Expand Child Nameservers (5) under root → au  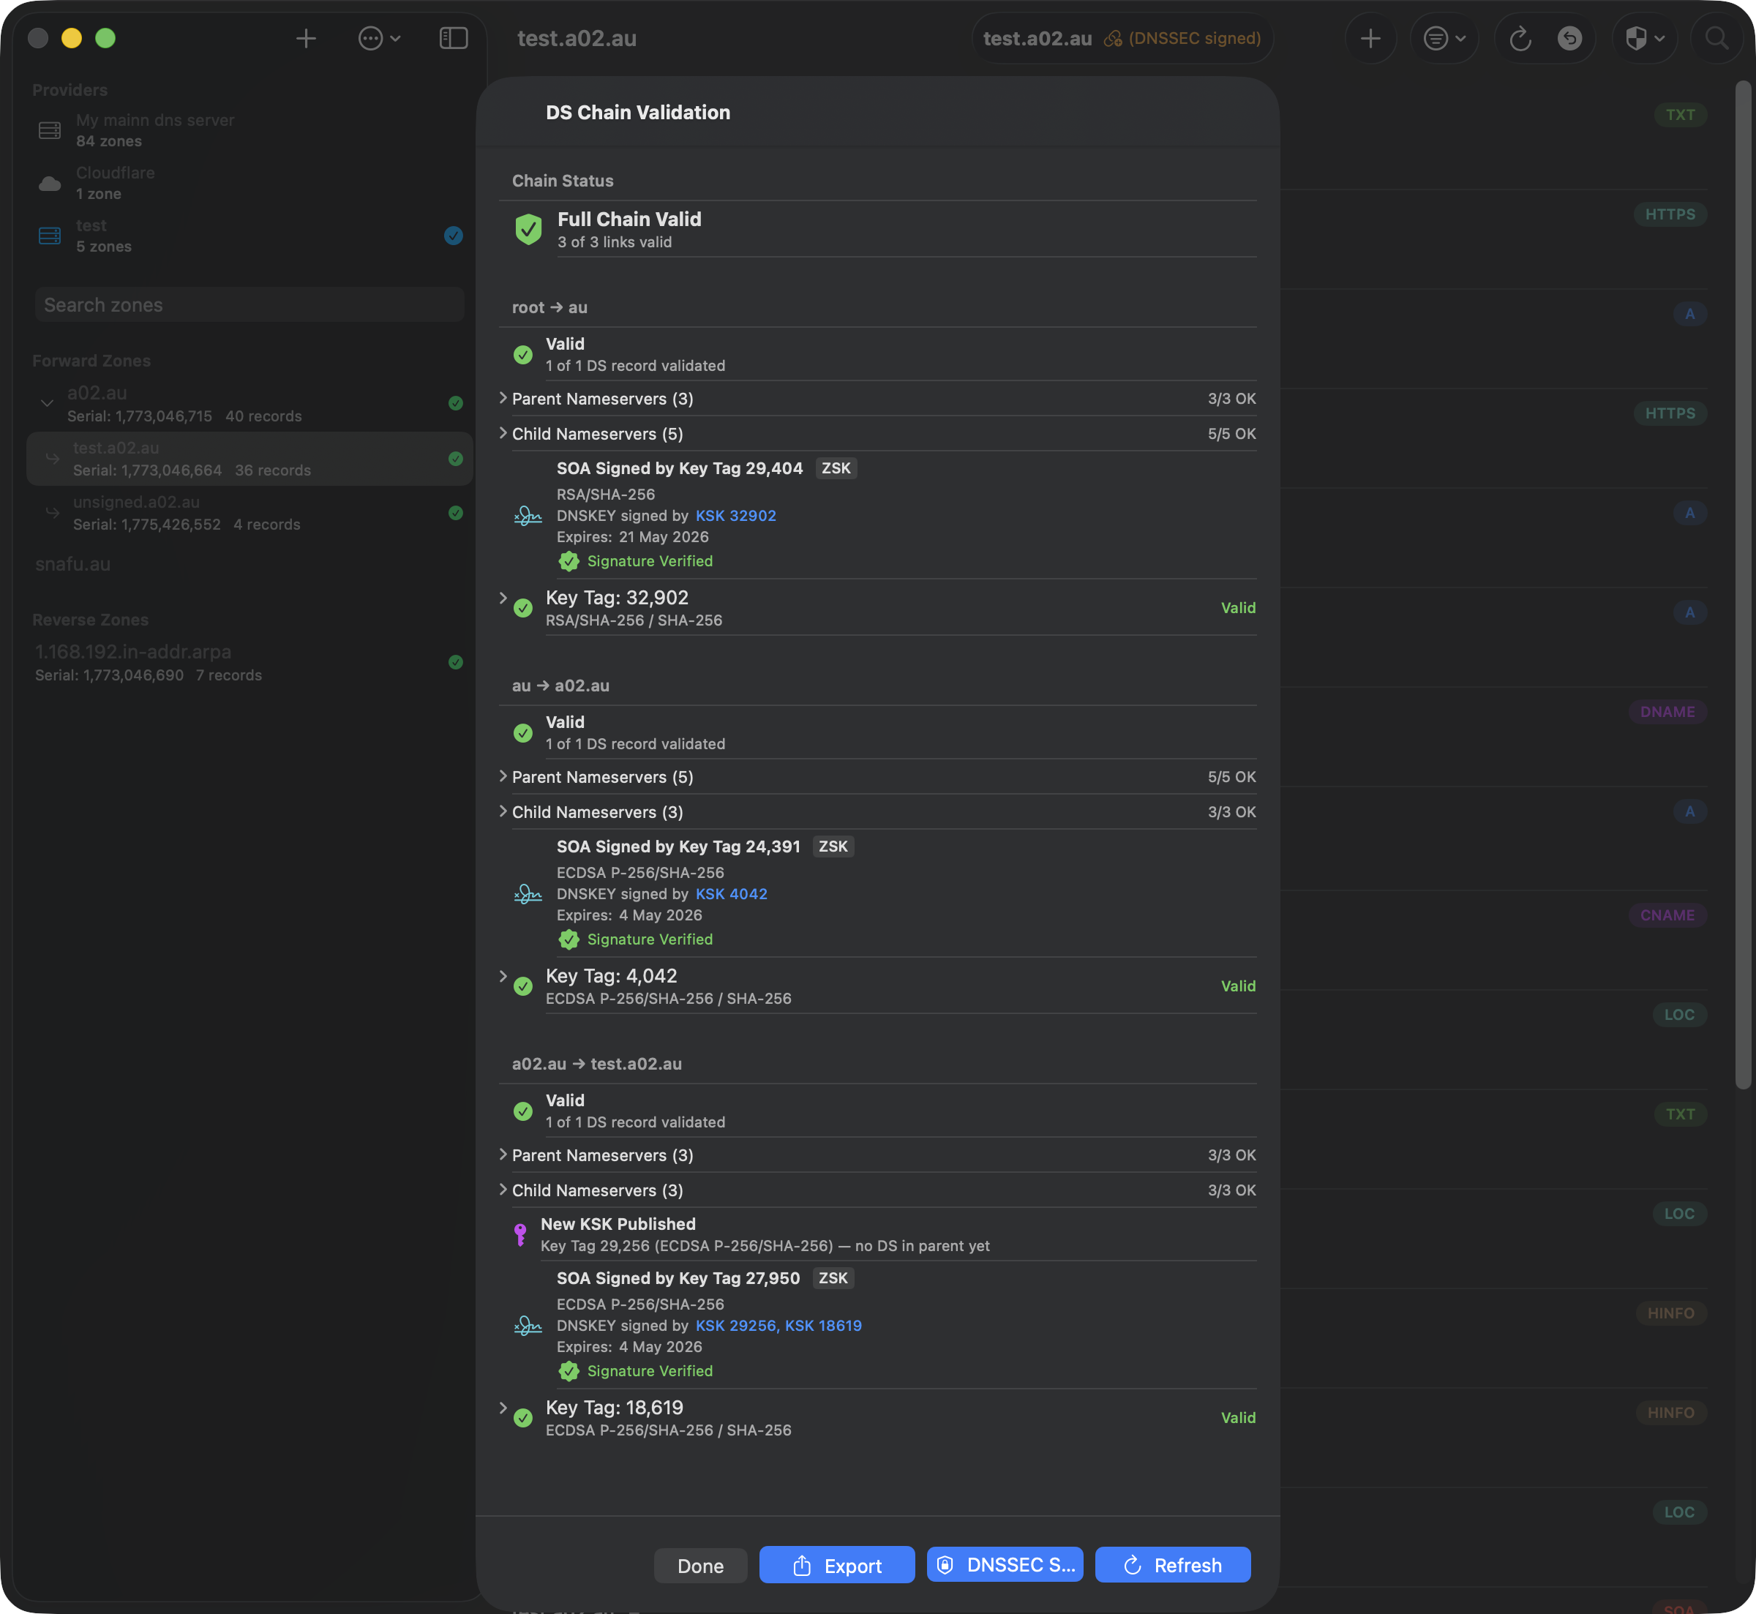503,433
